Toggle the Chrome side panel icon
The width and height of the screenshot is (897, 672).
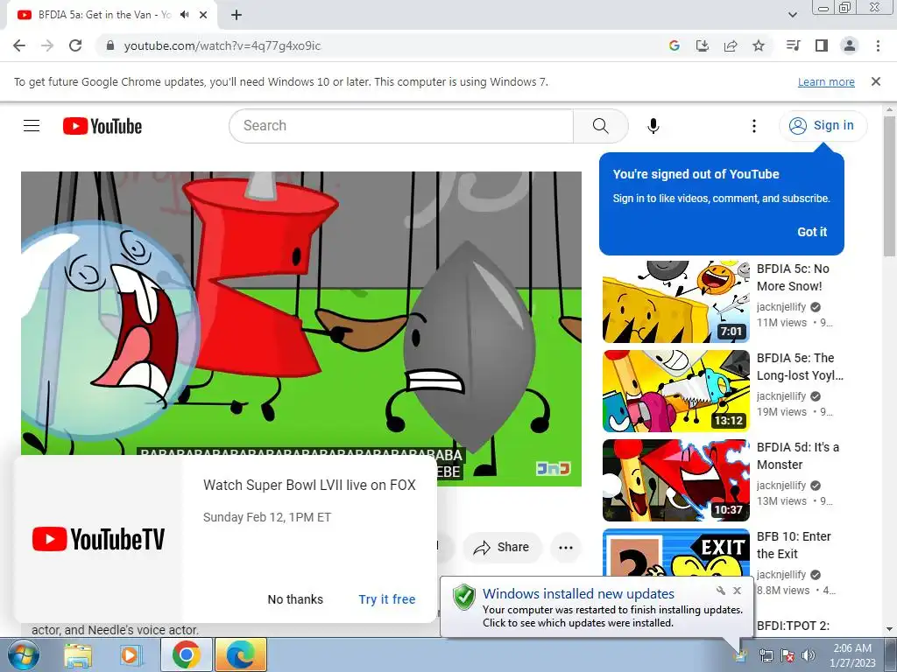click(x=822, y=45)
